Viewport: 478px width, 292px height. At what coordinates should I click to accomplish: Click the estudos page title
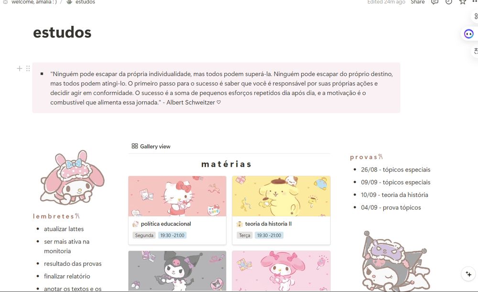pyautogui.click(x=62, y=32)
